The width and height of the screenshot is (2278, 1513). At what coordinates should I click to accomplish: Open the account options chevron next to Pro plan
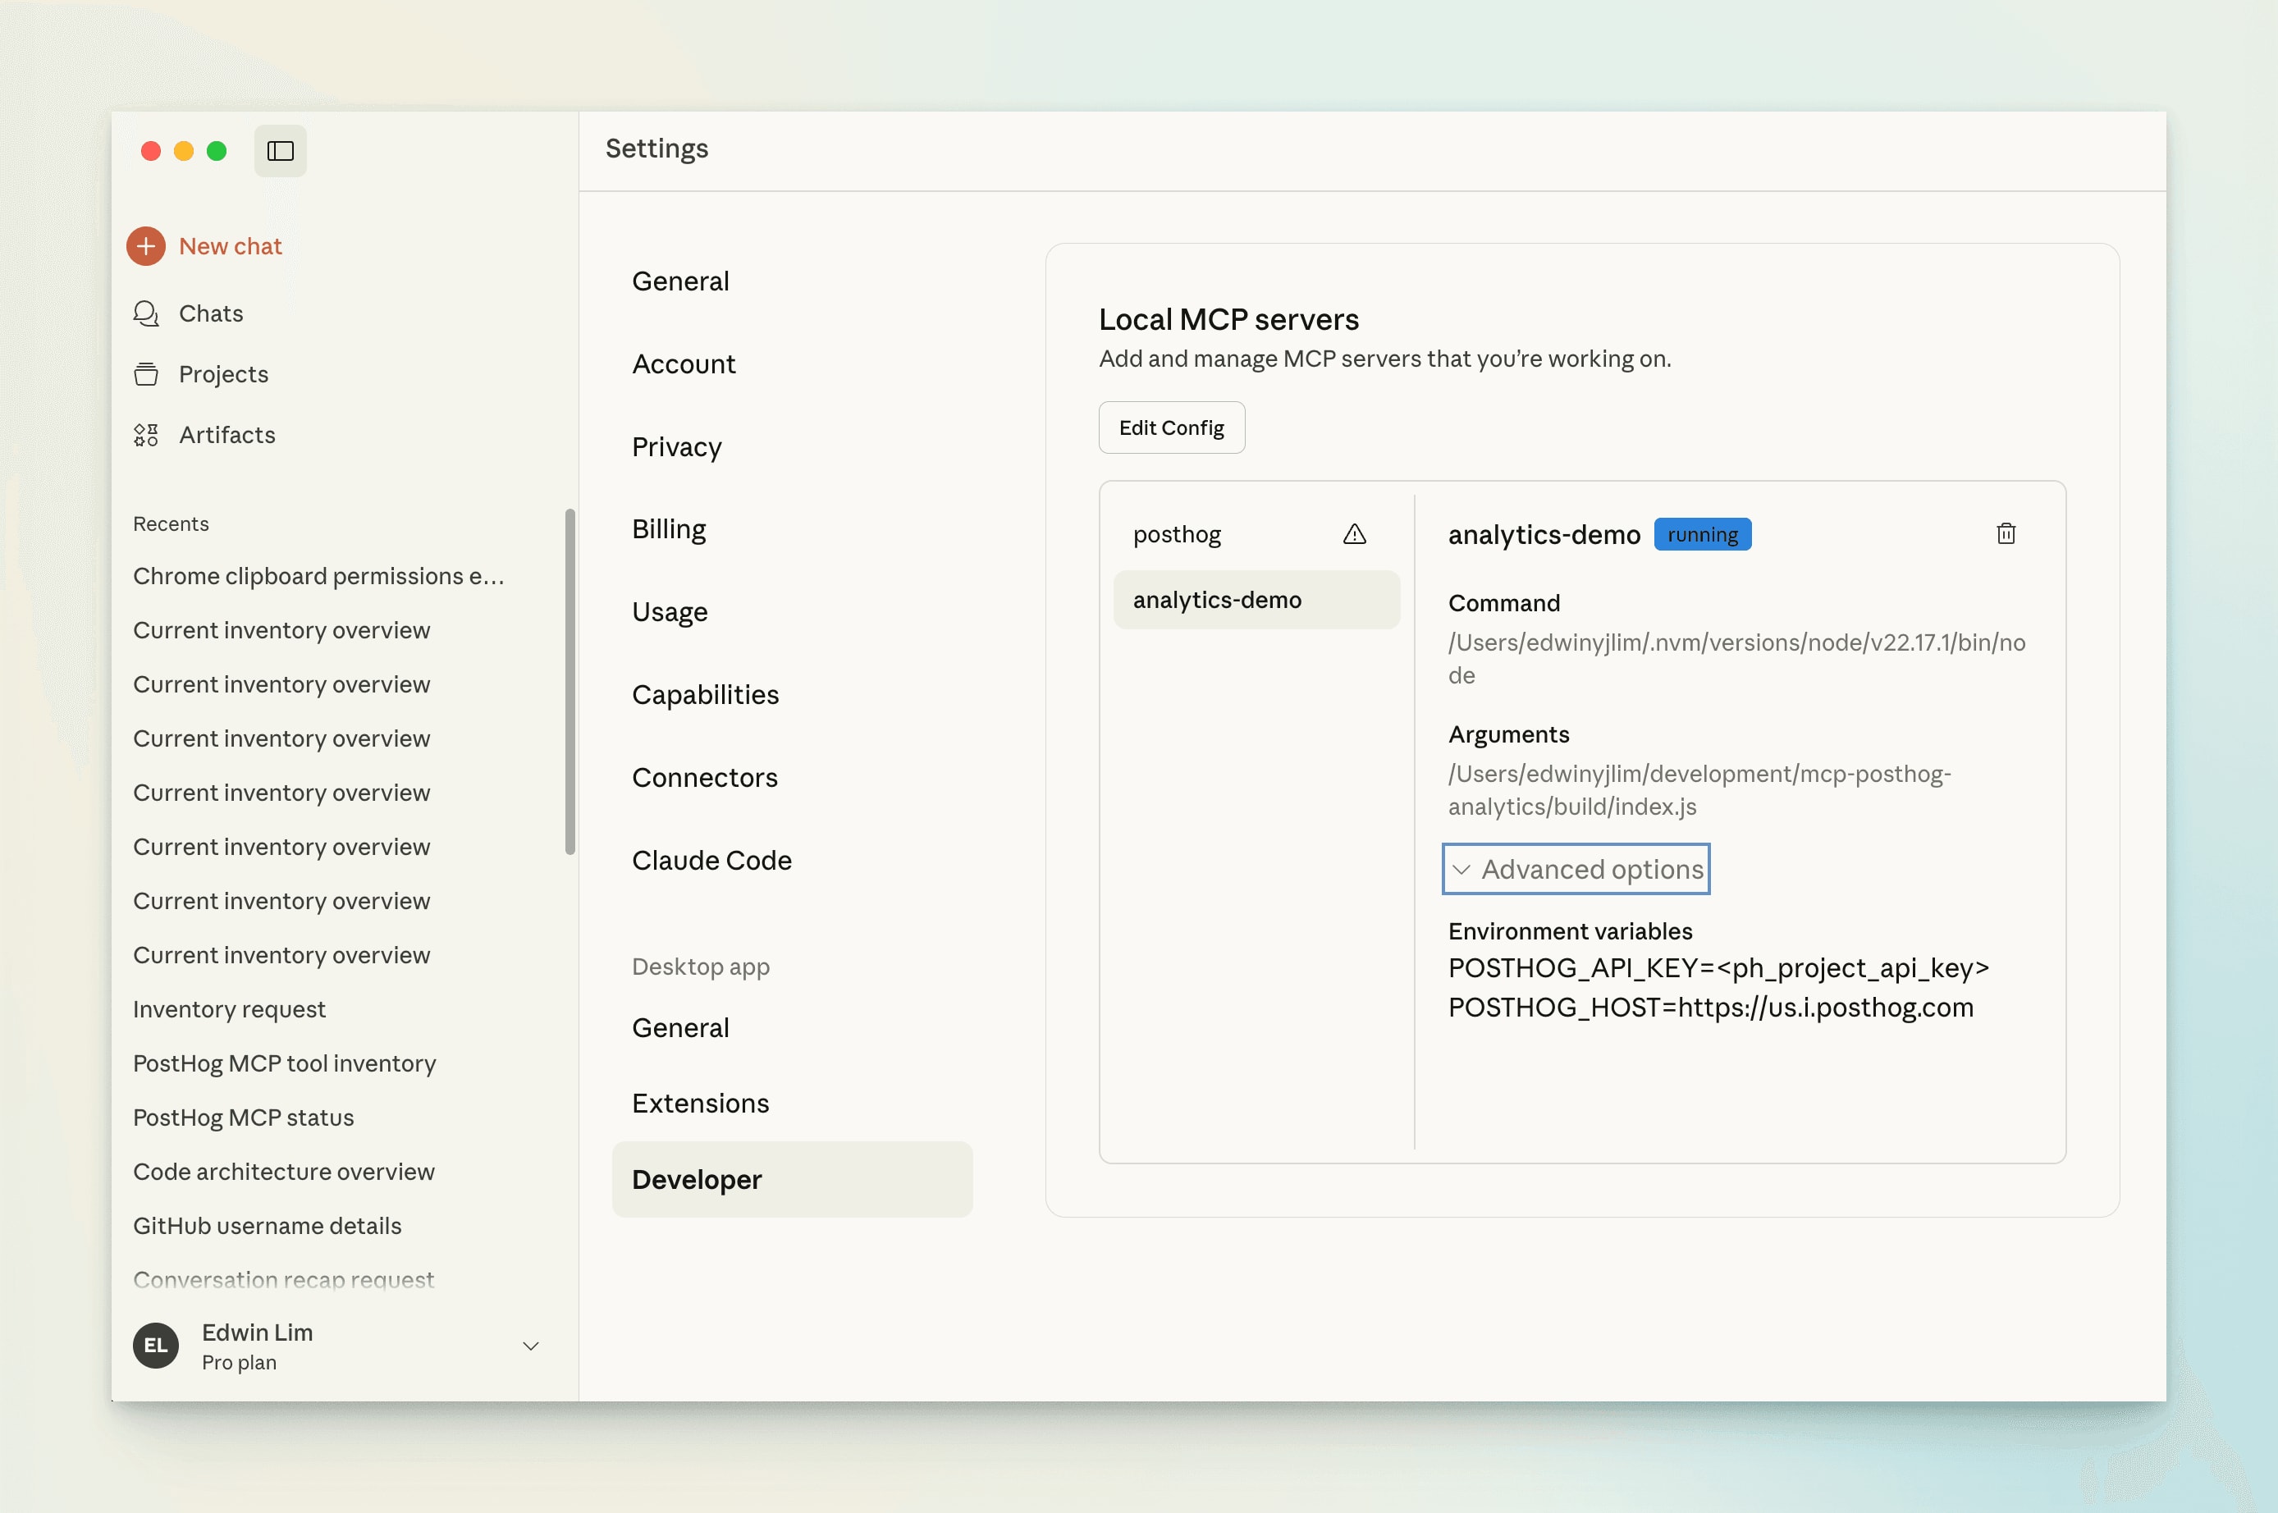529,1346
